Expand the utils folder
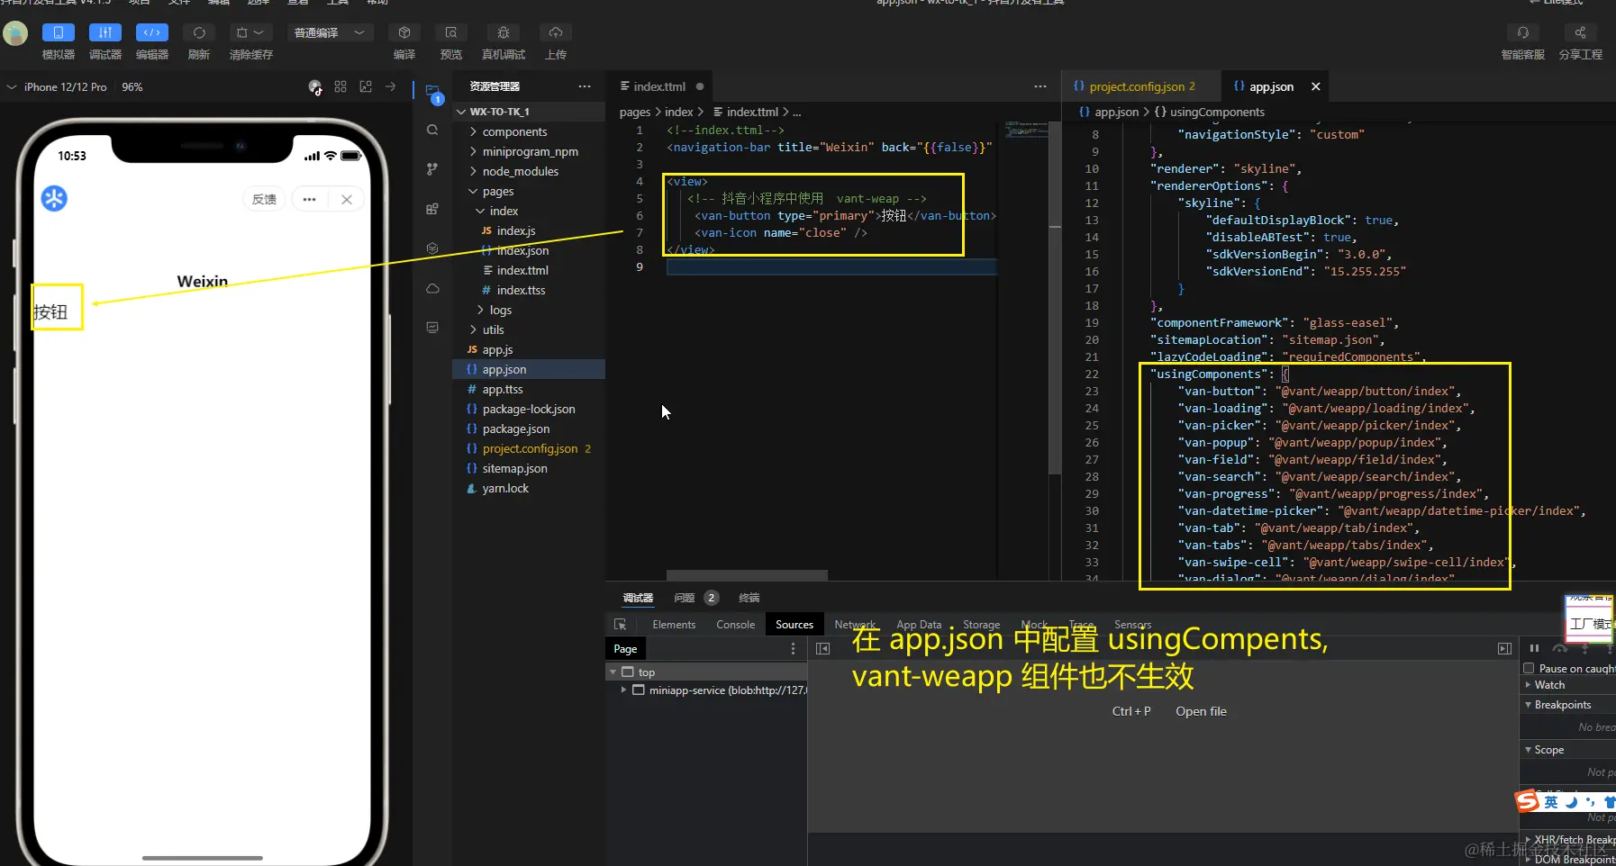Viewport: 1616px width, 866px height. coord(529,329)
